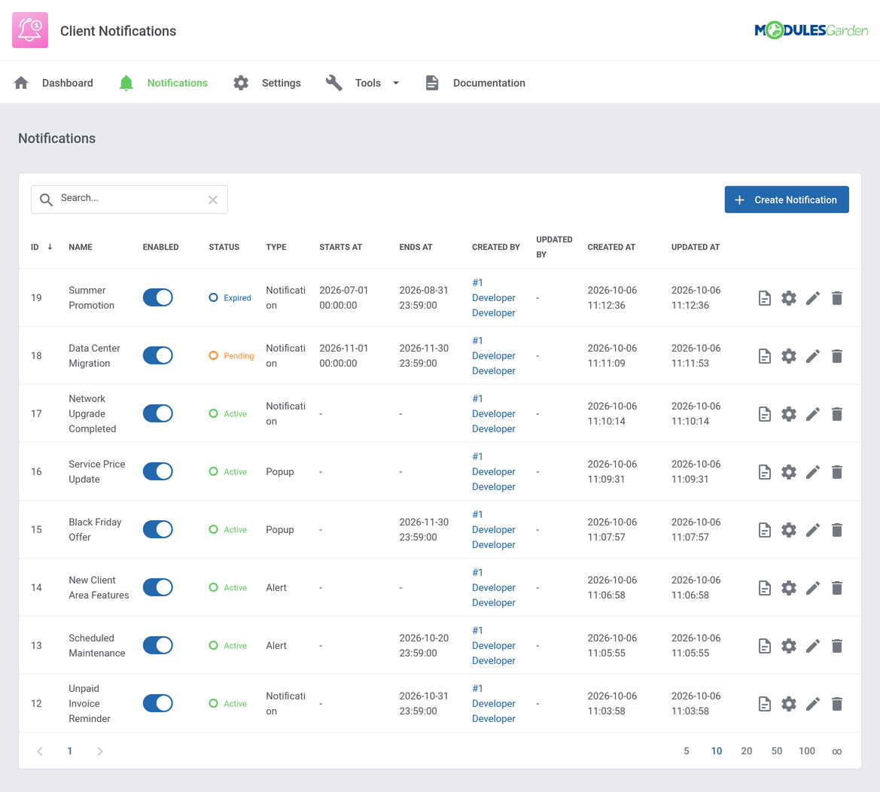
Task: Open the Notifications tab
Action: pyautogui.click(x=163, y=83)
